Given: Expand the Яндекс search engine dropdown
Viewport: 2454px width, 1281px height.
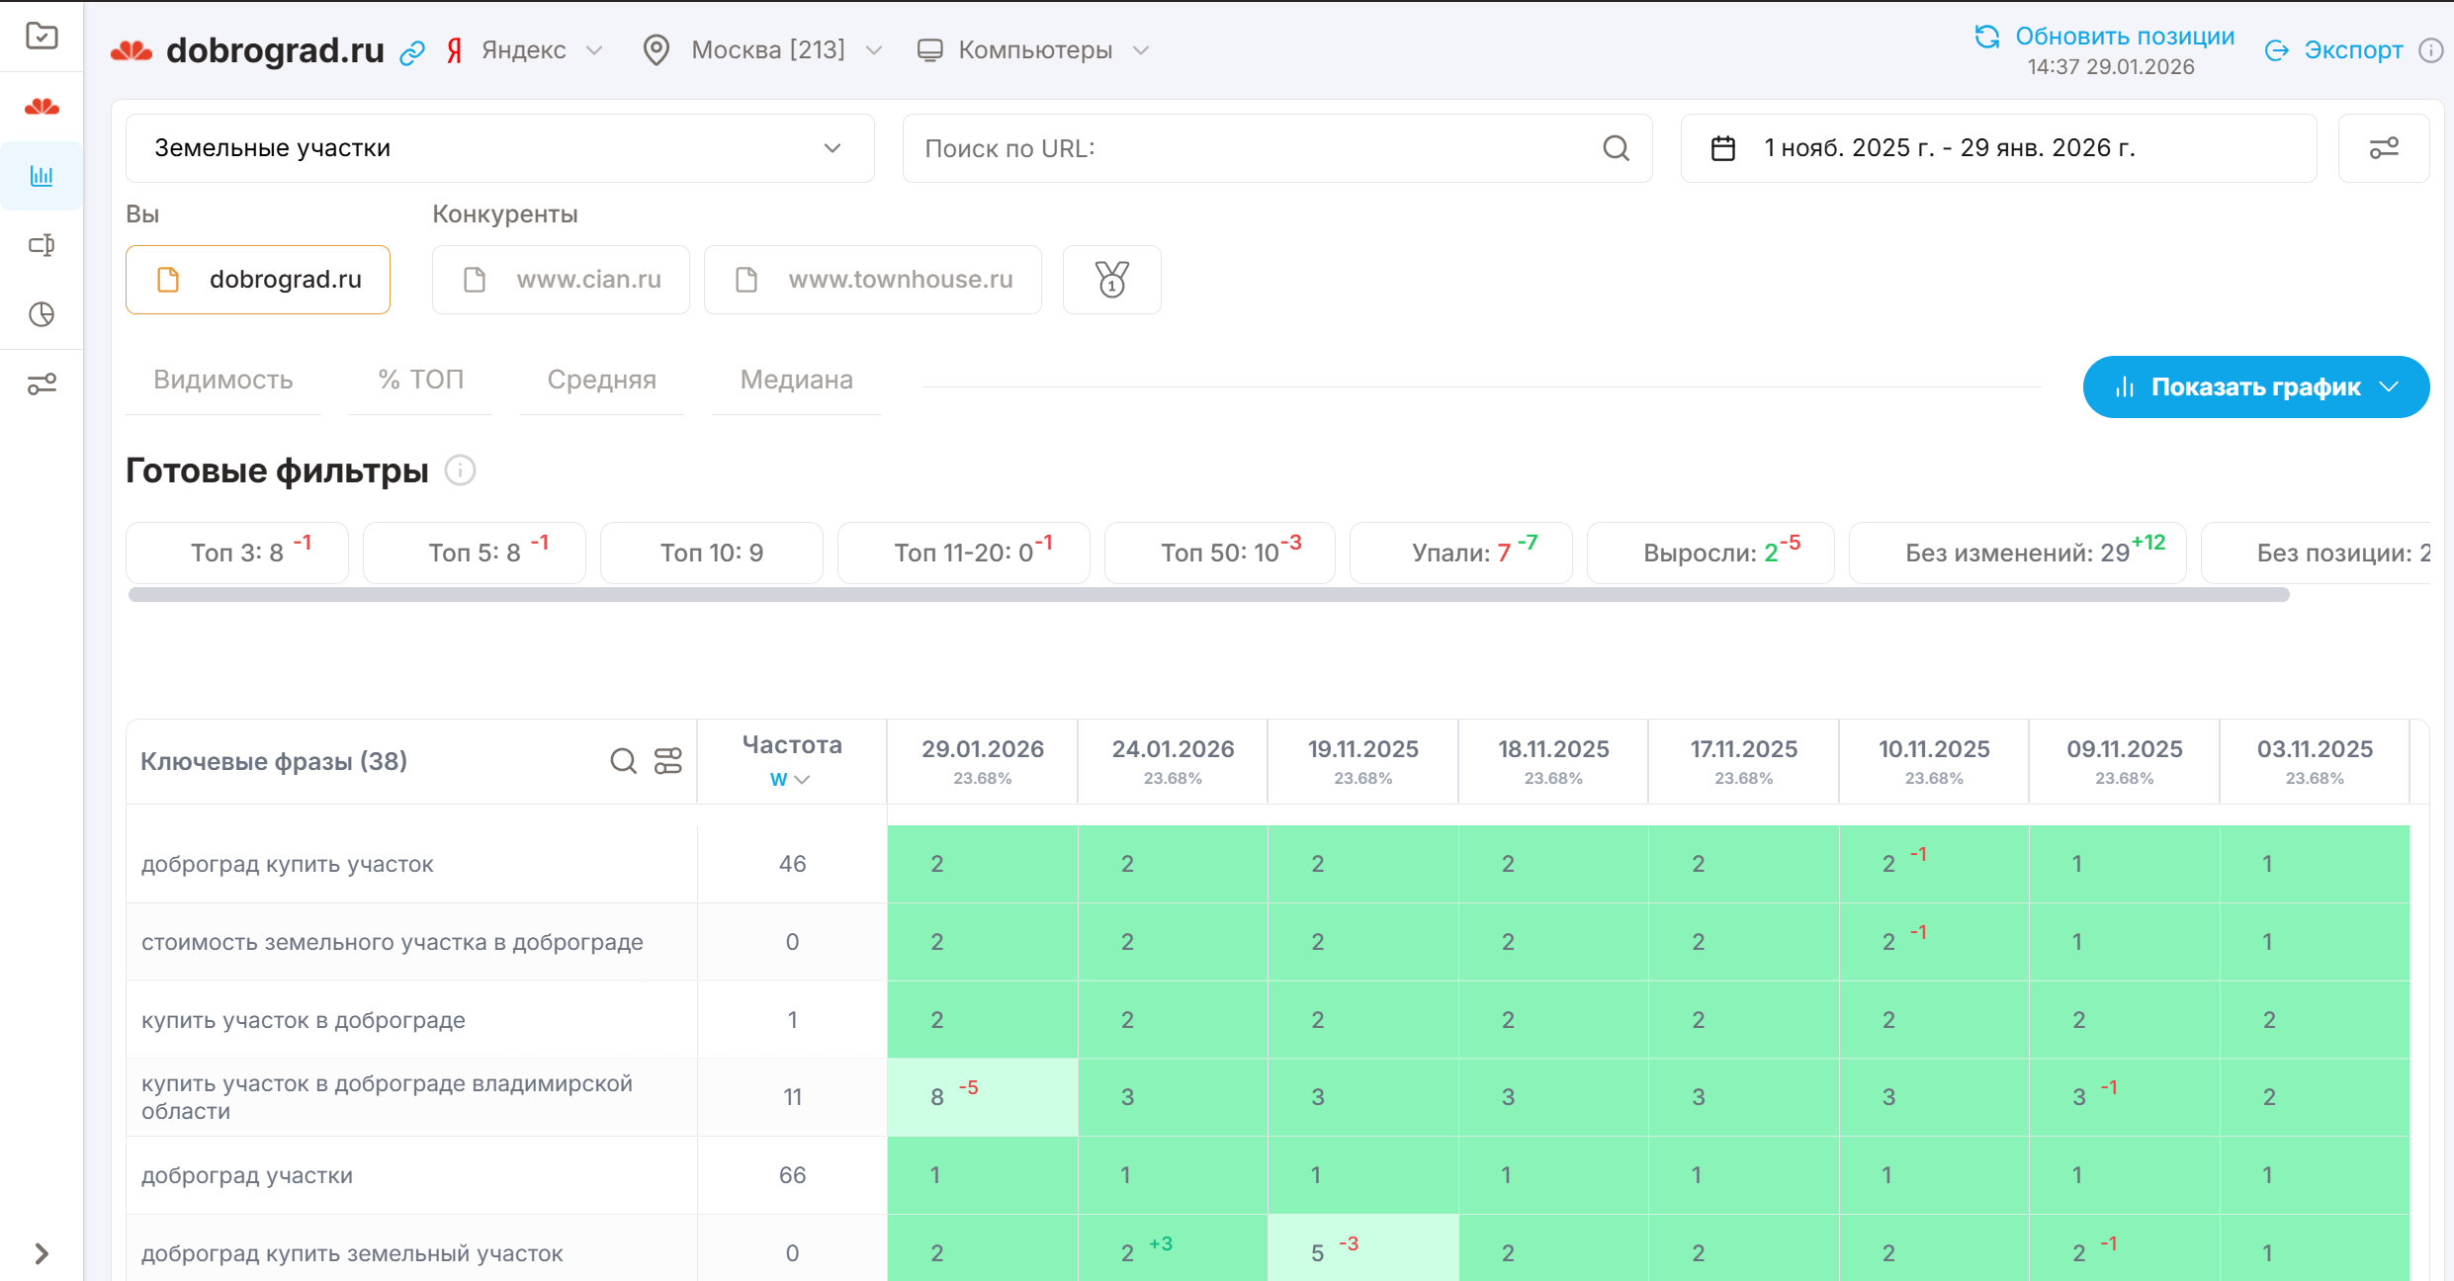Looking at the screenshot, I should coord(524,50).
